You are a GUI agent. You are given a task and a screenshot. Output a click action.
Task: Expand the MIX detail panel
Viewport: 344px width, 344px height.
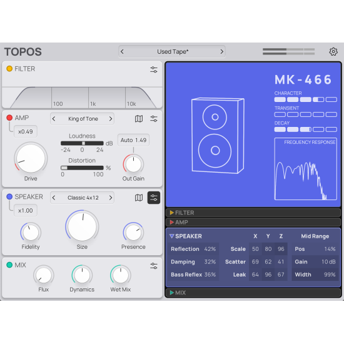(253, 293)
